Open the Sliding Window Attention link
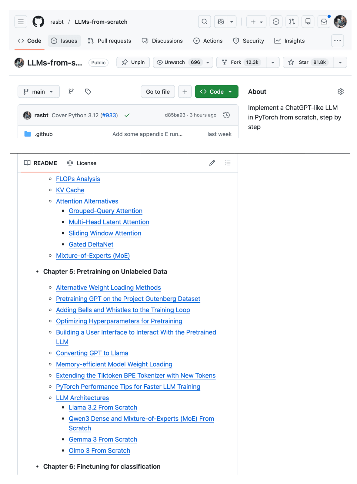357x484 pixels. point(105,234)
